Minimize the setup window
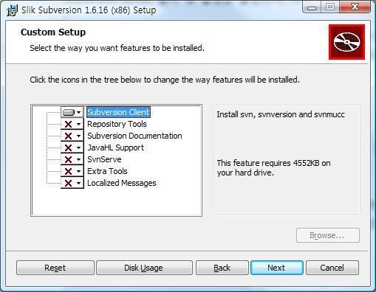 [312, 7]
